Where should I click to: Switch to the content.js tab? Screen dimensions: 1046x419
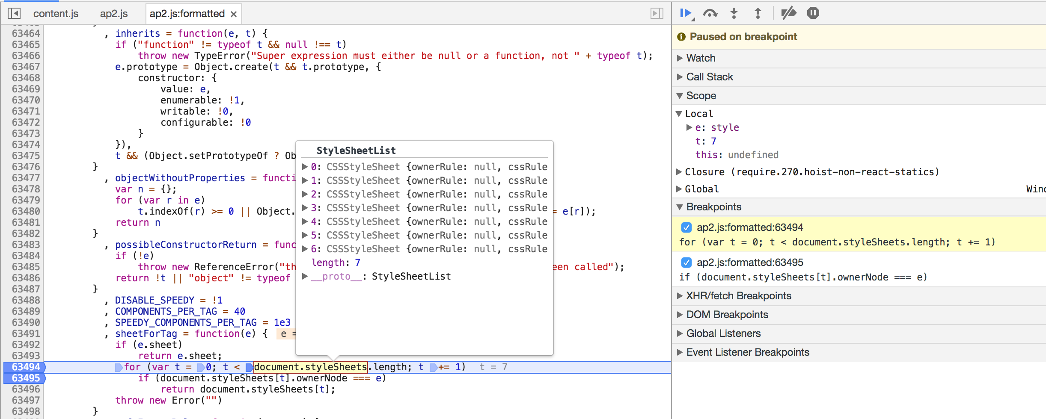pos(56,13)
